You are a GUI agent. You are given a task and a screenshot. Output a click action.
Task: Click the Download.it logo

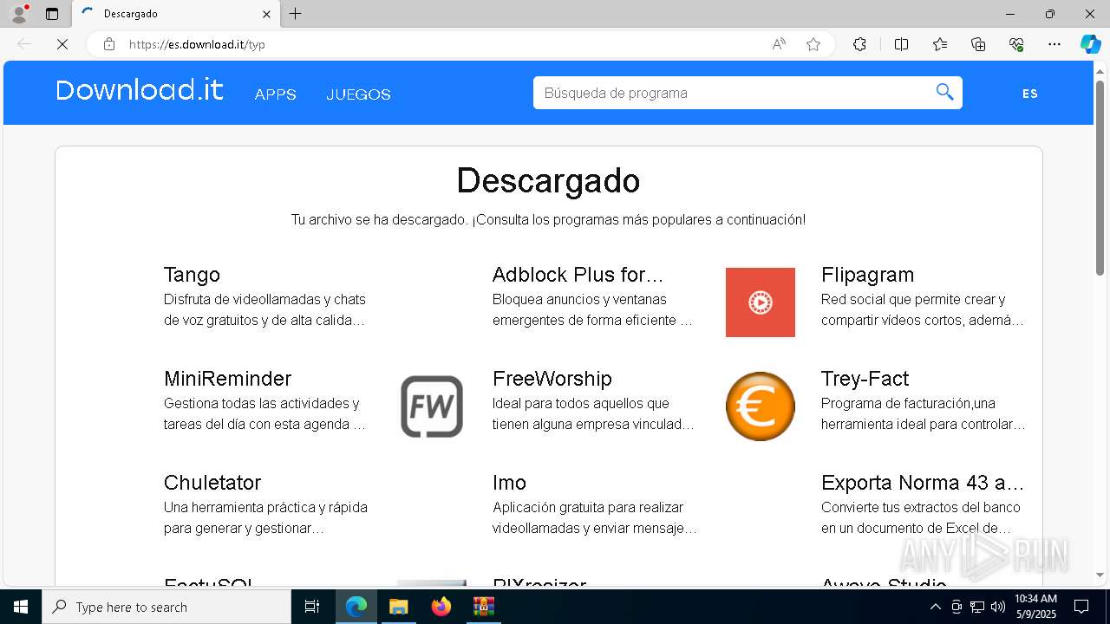coord(140,90)
